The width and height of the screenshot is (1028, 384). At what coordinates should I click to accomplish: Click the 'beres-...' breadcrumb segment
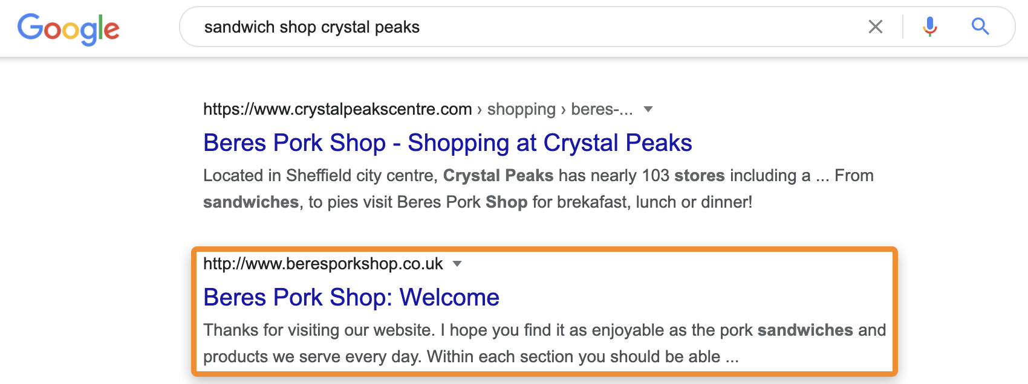pos(602,109)
